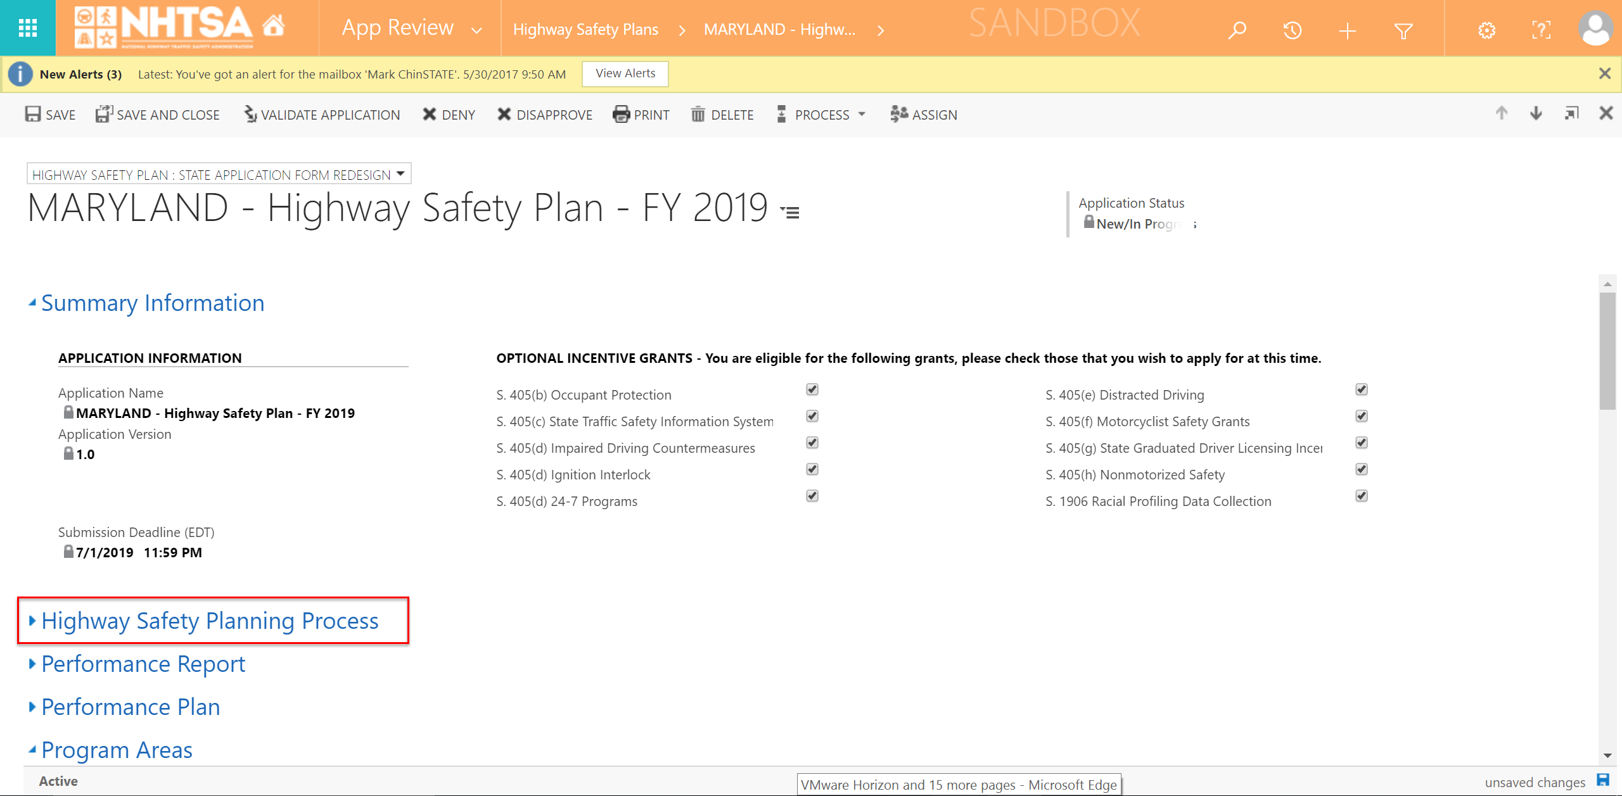Image resolution: width=1622 pixels, height=796 pixels.
Task: Uncheck S. 405(b) Occupant Protection checkbox
Action: click(x=812, y=389)
